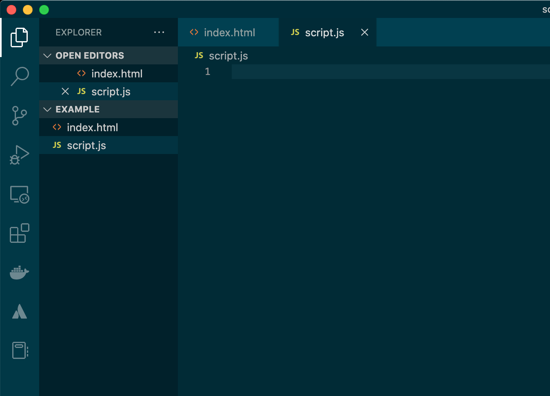The height and width of the screenshot is (396, 550).
Task: Open the Docker extension panel
Action: 19,272
